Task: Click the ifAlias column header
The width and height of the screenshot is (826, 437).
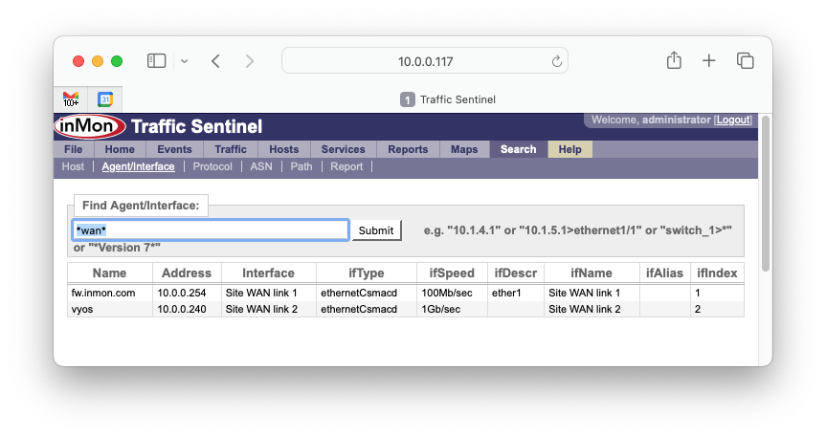Action: [x=665, y=273]
